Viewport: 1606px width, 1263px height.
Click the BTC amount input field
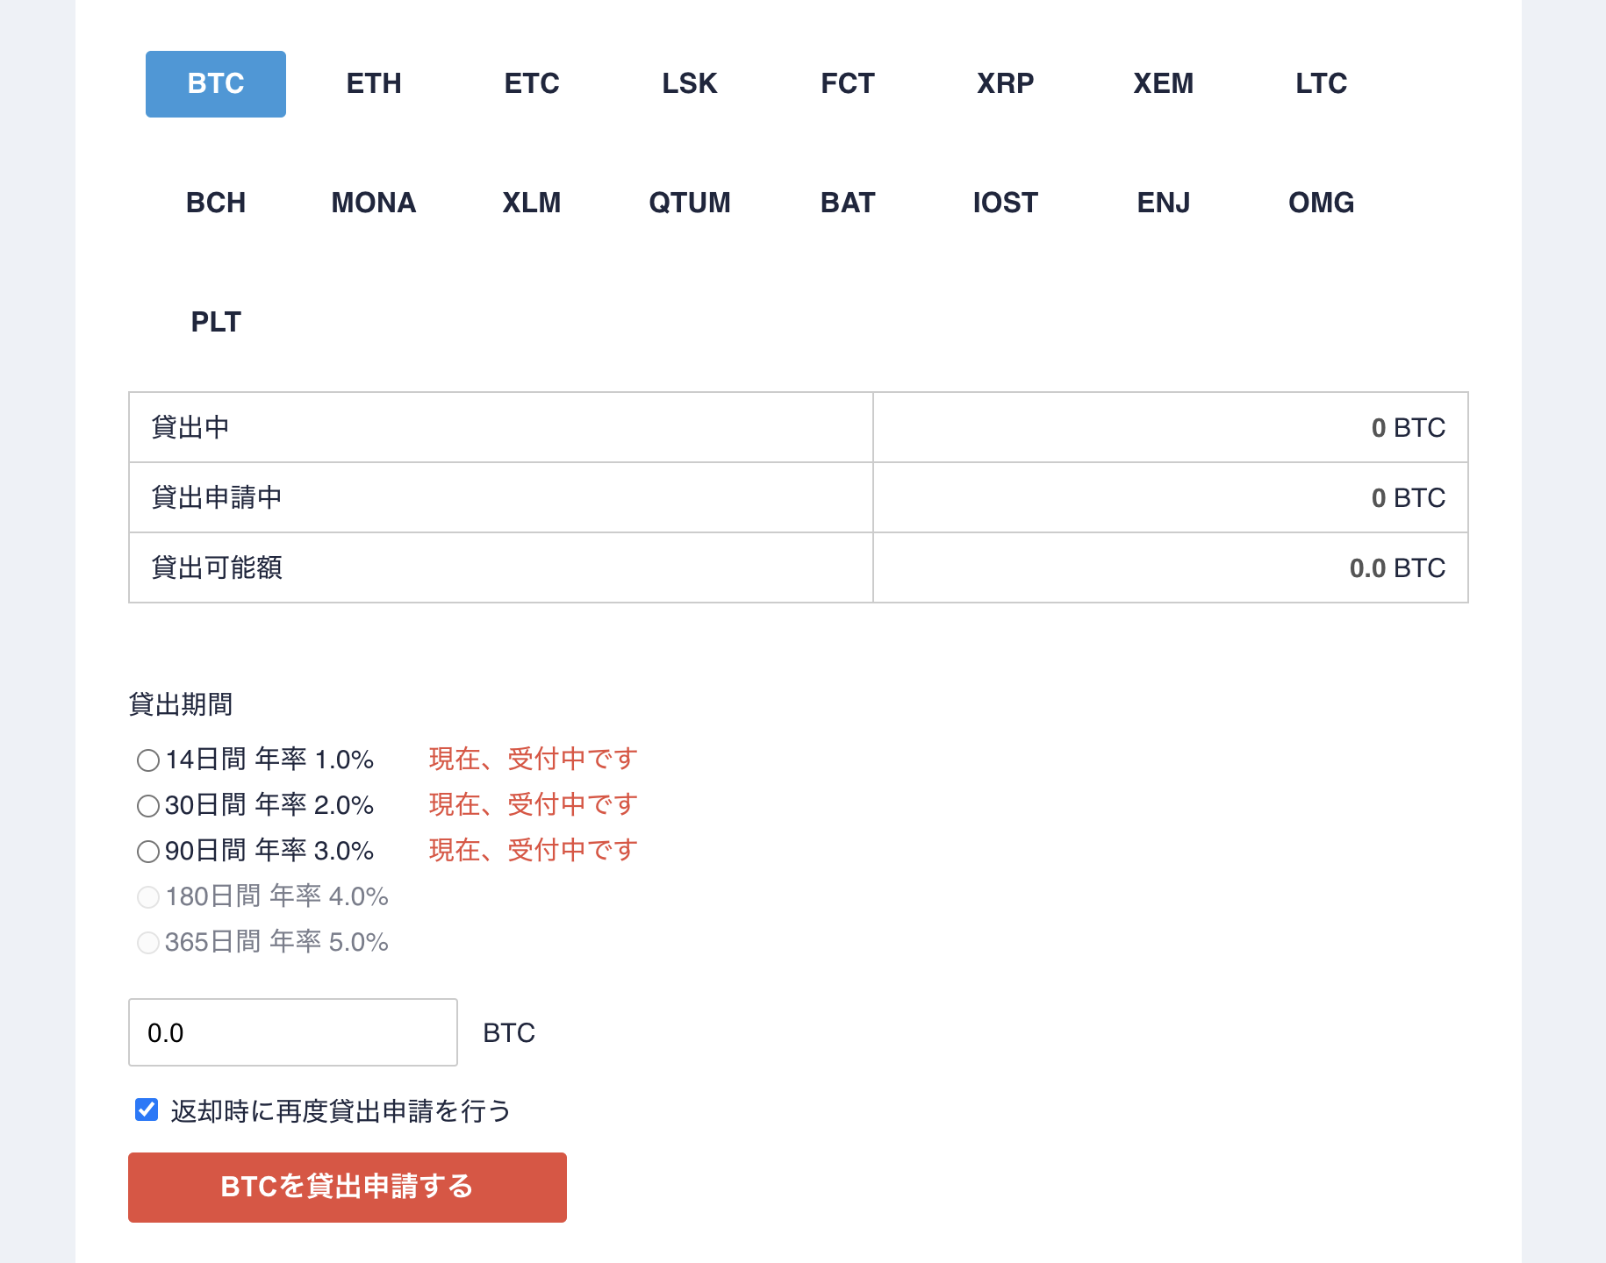coord(292,1032)
